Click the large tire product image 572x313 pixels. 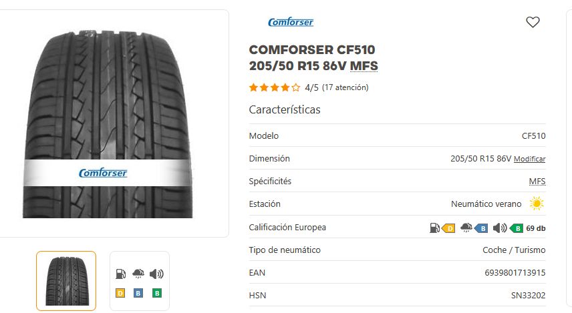click(108, 124)
